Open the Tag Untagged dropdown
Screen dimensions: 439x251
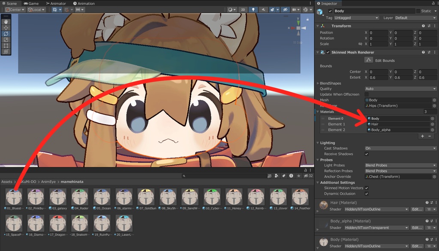tap(356, 18)
